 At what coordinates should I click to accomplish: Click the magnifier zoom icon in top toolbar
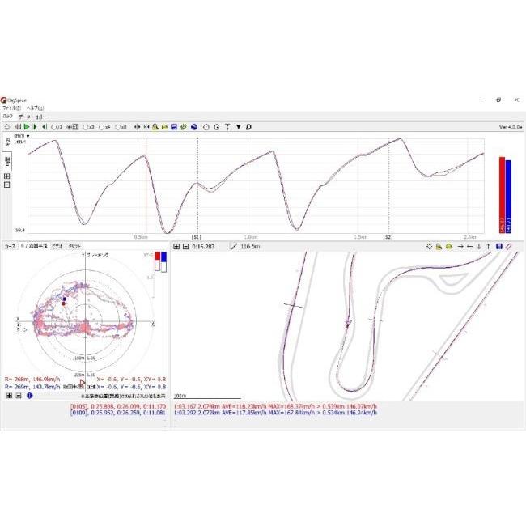click(155, 127)
